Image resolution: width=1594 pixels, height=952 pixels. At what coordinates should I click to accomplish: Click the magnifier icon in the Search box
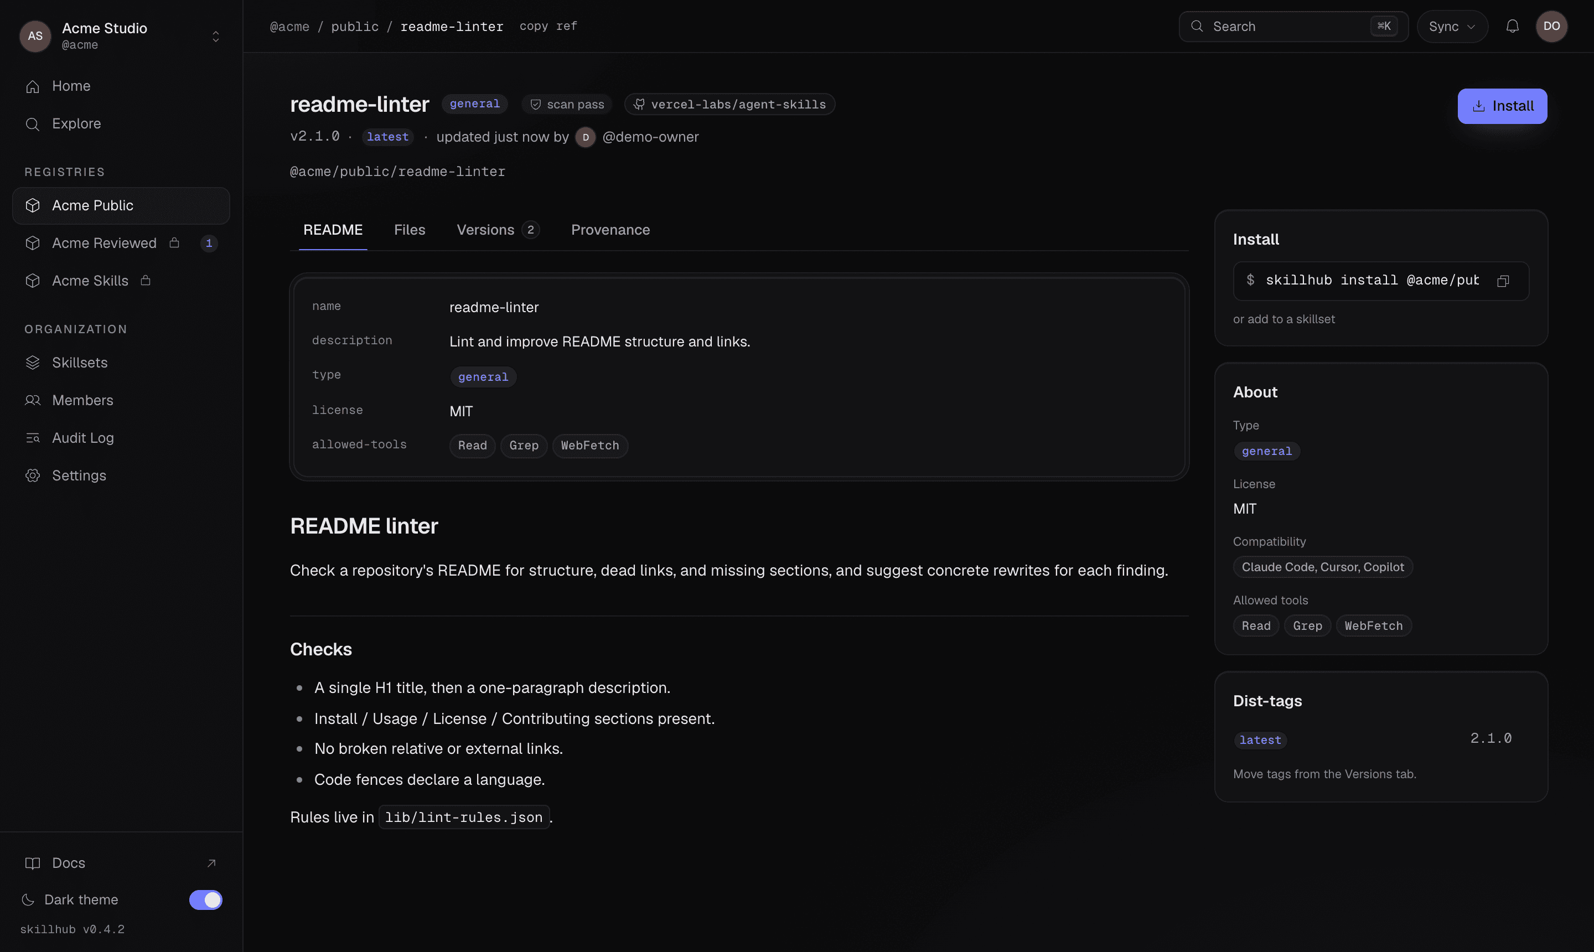(1196, 27)
